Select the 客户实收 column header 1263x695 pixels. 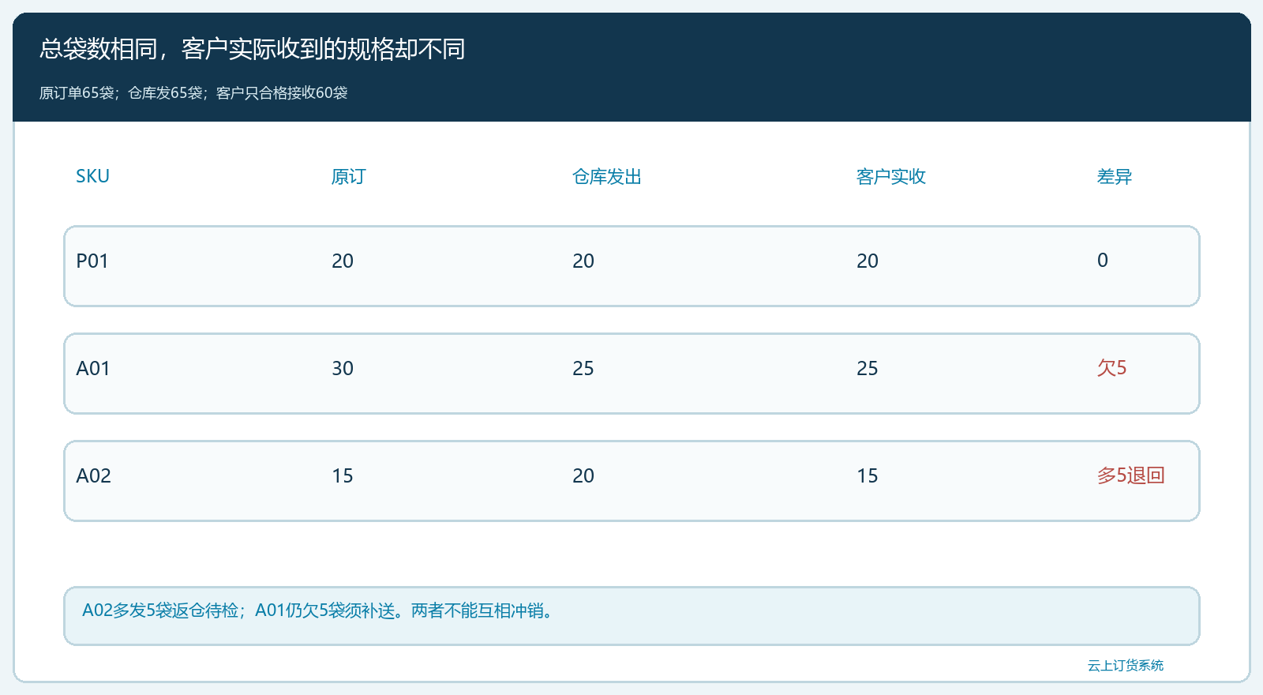pos(890,176)
